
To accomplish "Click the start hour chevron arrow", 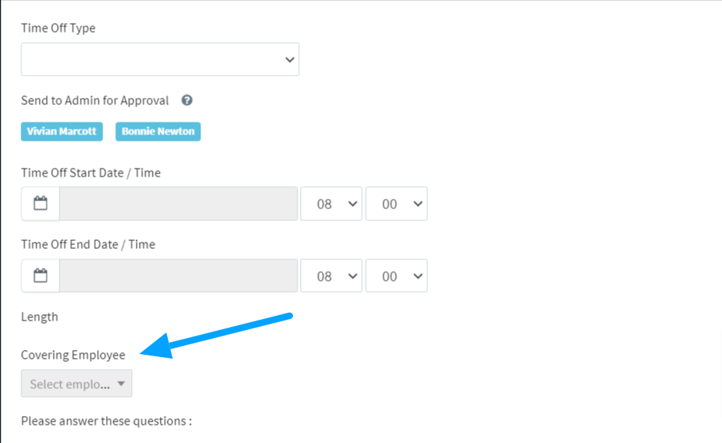I will pyautogui.click(x=353, y=204).
